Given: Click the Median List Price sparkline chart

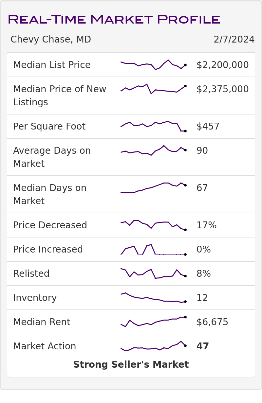Looking at the screenshot, I should coord(153,65).
